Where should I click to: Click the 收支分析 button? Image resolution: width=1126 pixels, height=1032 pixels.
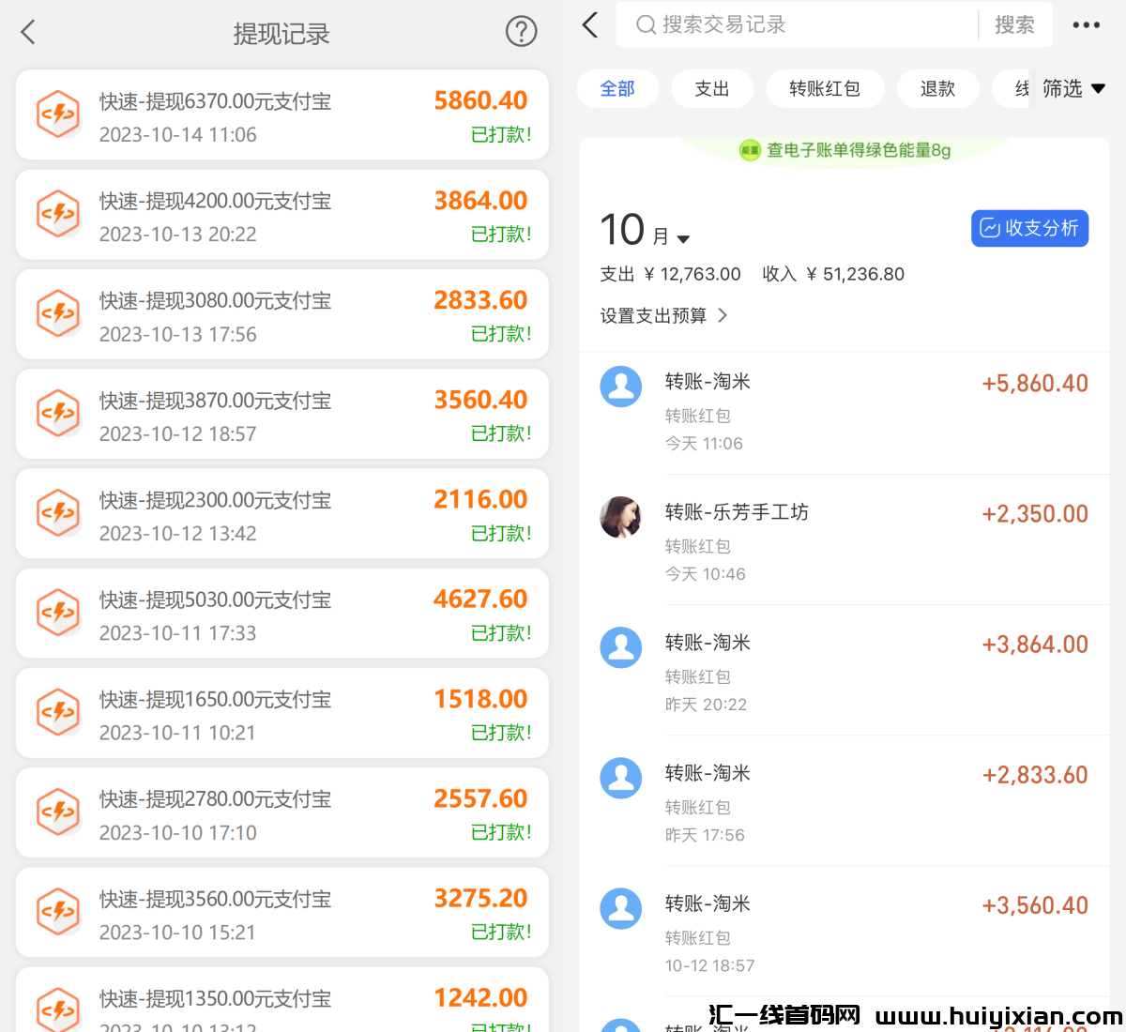(1029, 228)
